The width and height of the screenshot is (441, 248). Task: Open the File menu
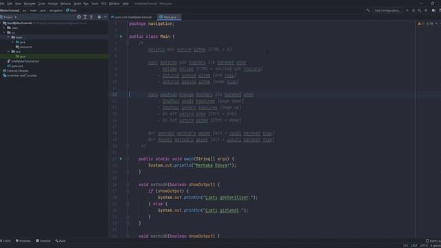[2, 3]
